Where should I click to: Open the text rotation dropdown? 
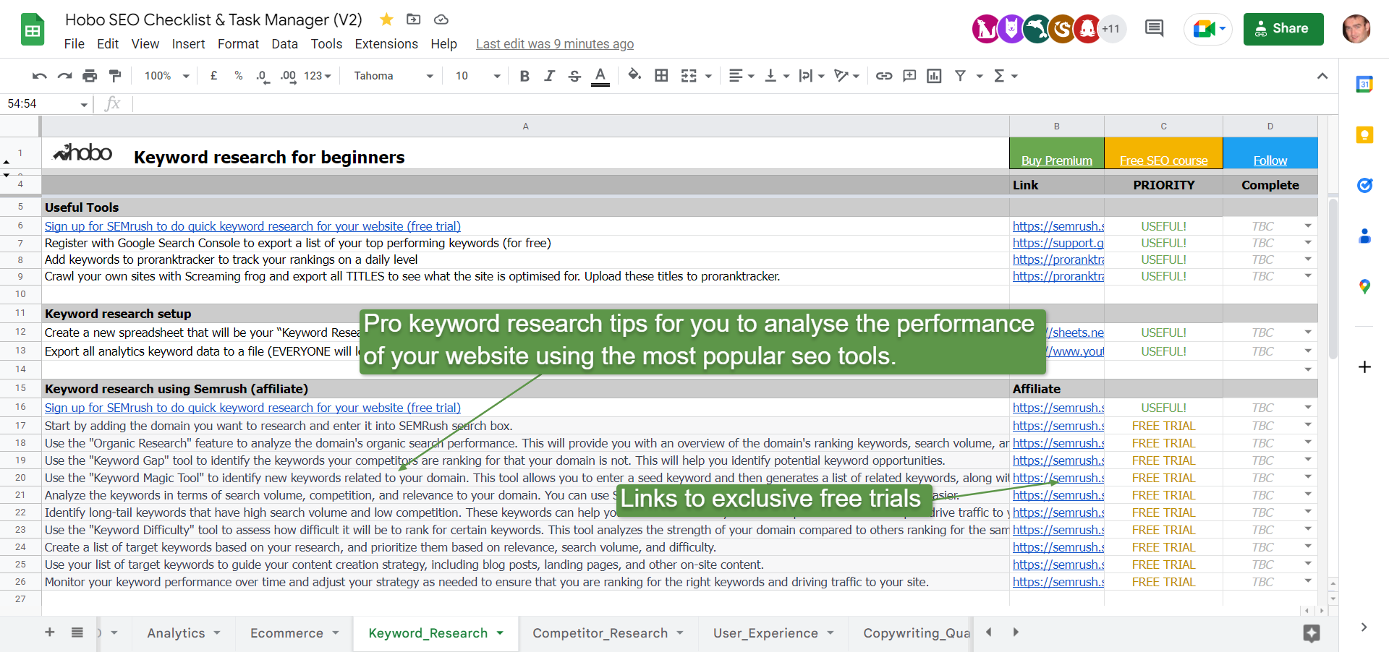[846, 76]
